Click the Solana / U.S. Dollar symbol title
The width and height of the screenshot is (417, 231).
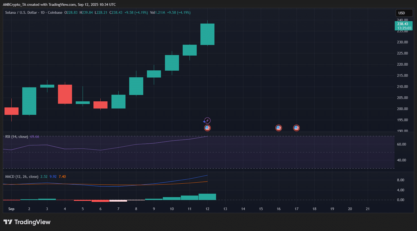coord(21,12)
